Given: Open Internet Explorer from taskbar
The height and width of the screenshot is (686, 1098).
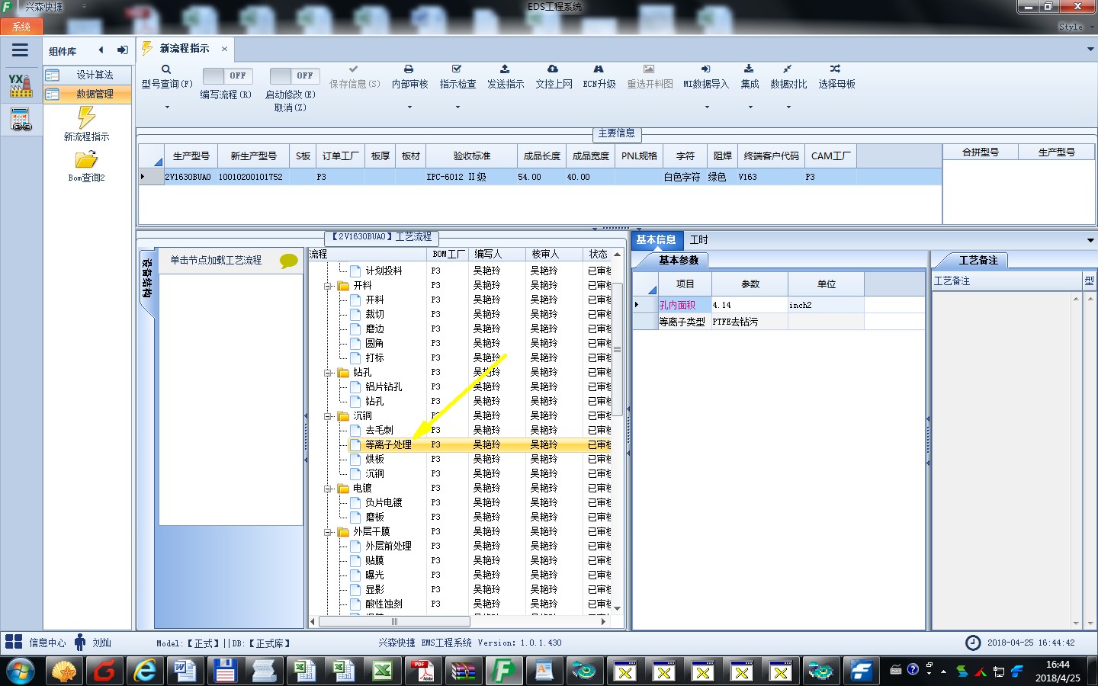Looking at the screenshot, I should [145, 672].
